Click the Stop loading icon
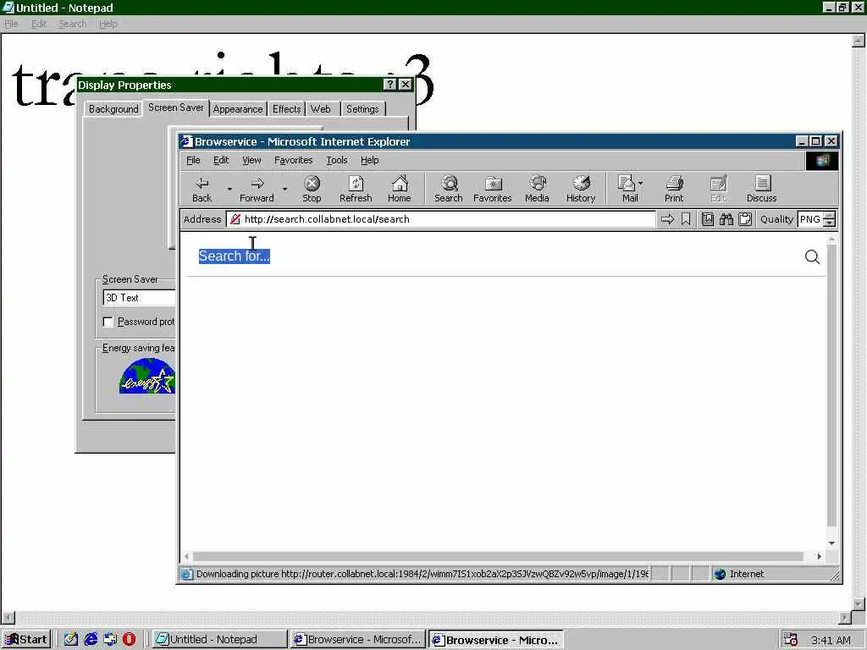Viewport: 867px width, 650px height. tap(312, 189)
